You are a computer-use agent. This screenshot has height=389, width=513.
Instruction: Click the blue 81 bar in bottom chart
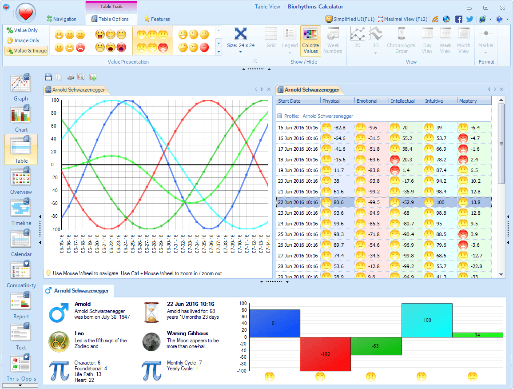tap(274, 324)
